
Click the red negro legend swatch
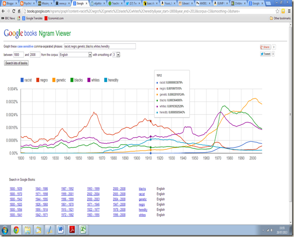point(38,80)
